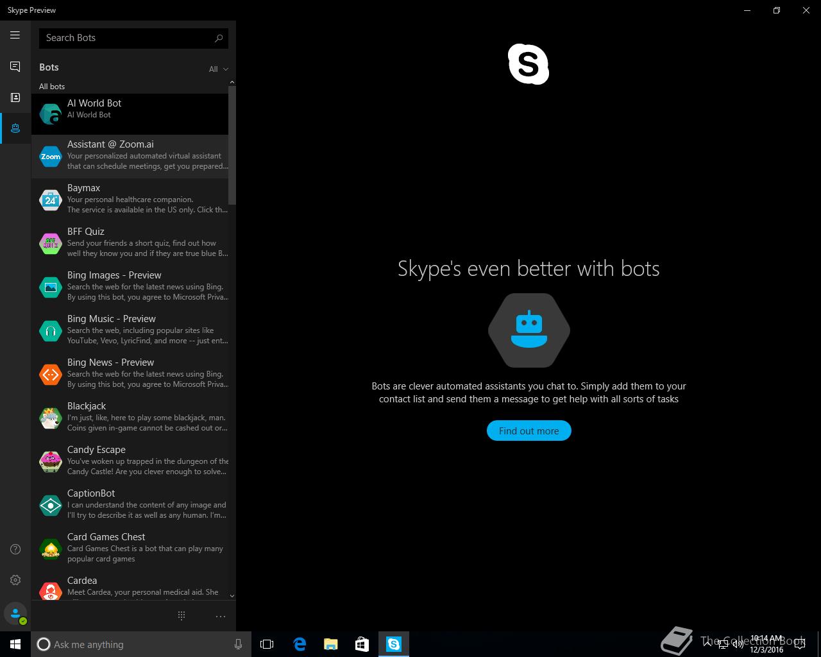Focus the Search Bots field
This screenshot has width=821, height=657.
coord(133,38)
